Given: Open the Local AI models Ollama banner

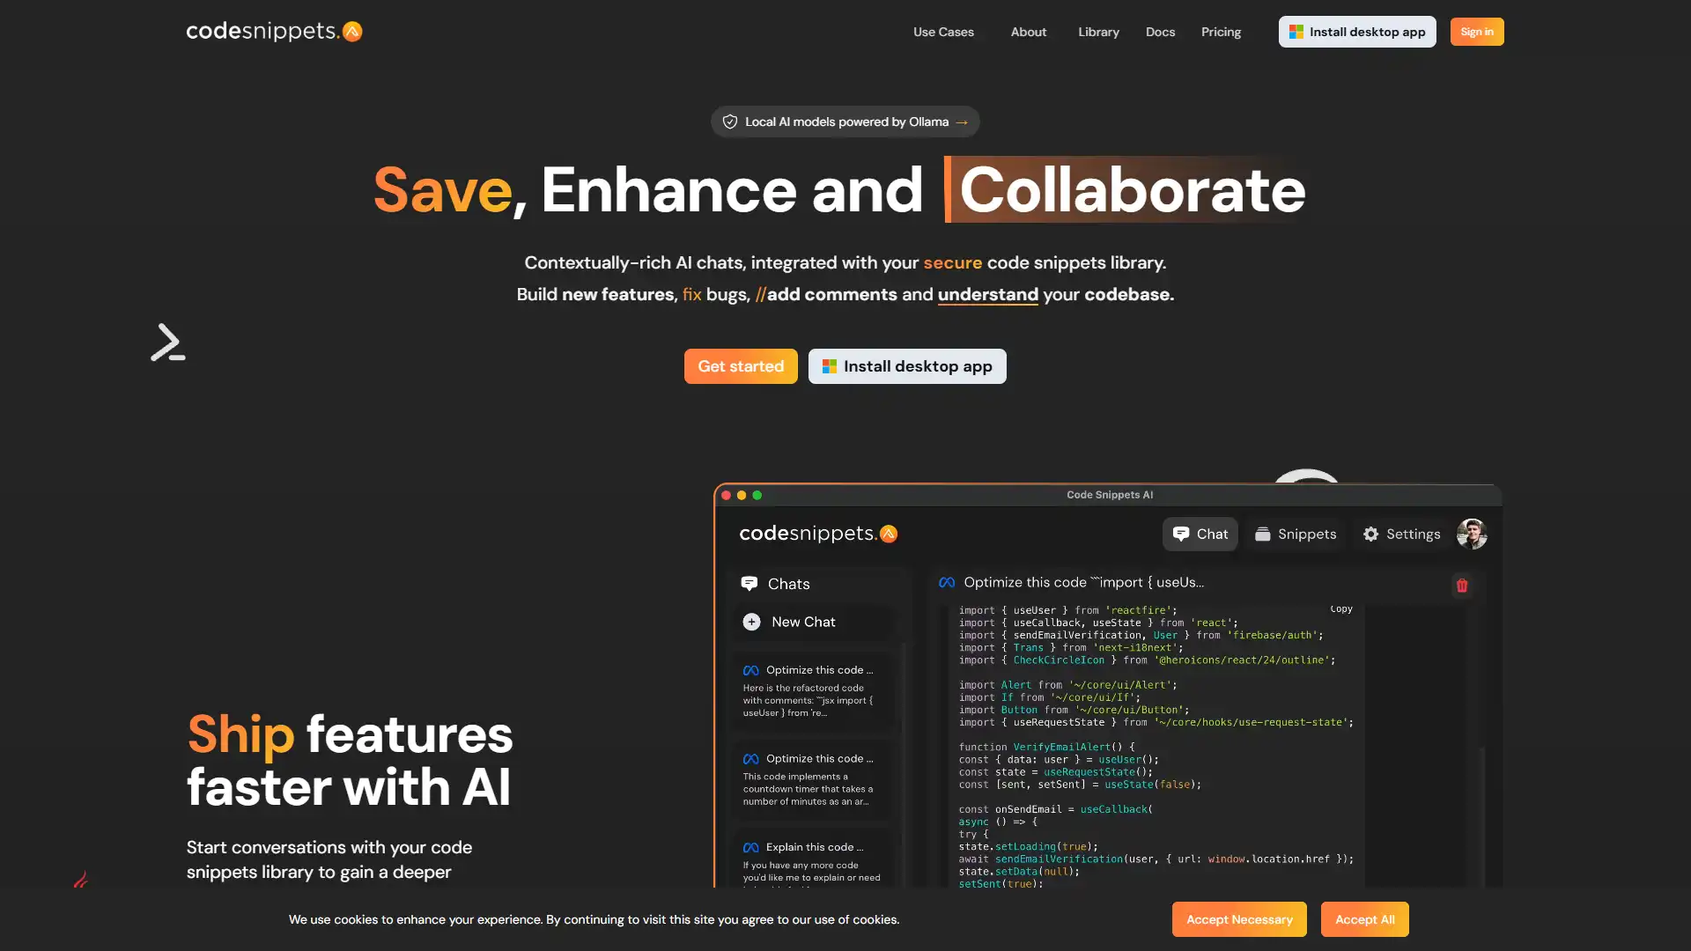Looking at the screenshot, I should 845,122.
